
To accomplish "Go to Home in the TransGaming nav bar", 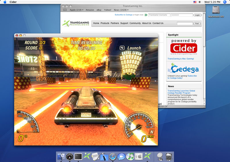I will [96, 23].
